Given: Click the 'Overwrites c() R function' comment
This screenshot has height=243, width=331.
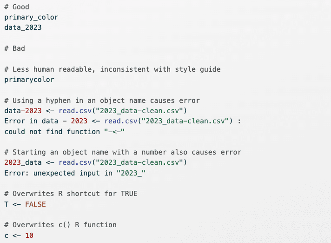Looking at the screenshot, I should pyautogui.click(x=60, y=225).
